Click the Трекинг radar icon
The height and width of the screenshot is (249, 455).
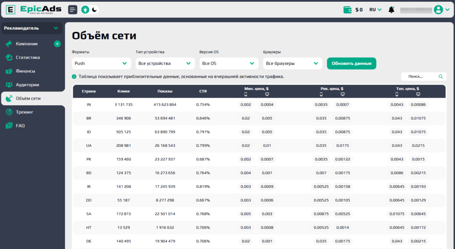click(9, 112)
